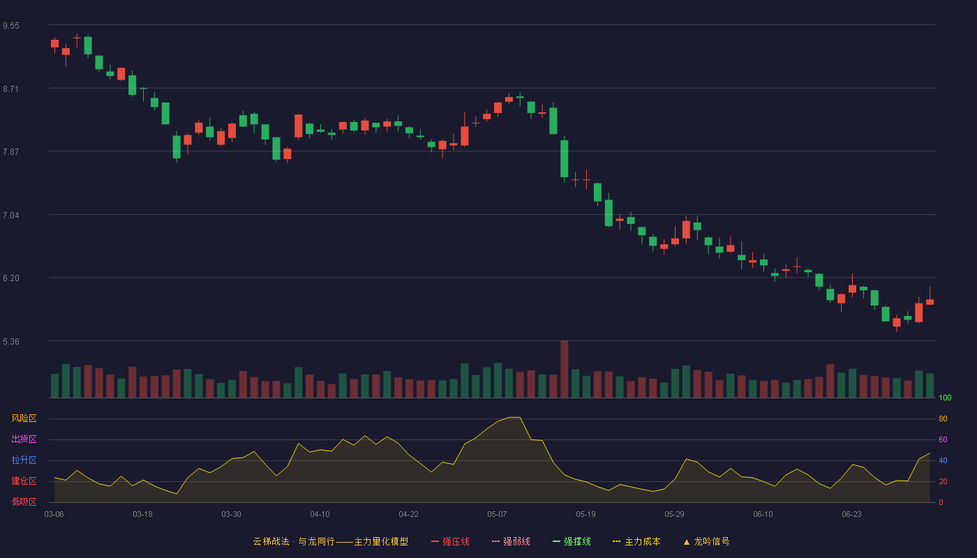Click the red 20 indicator axis label
This screenshot has height=558, width=977.
click(943, 482)
